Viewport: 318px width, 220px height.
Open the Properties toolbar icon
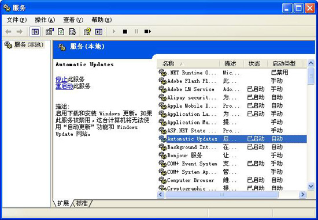coord(50,32)
